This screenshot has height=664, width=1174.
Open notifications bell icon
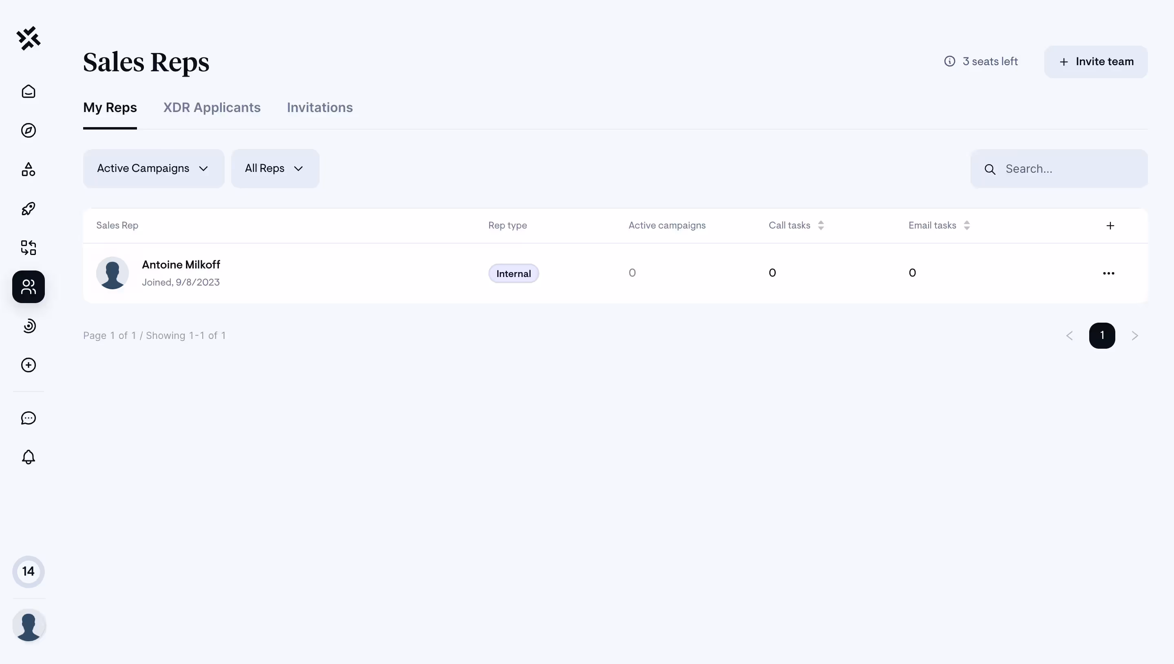pos(28,457)
